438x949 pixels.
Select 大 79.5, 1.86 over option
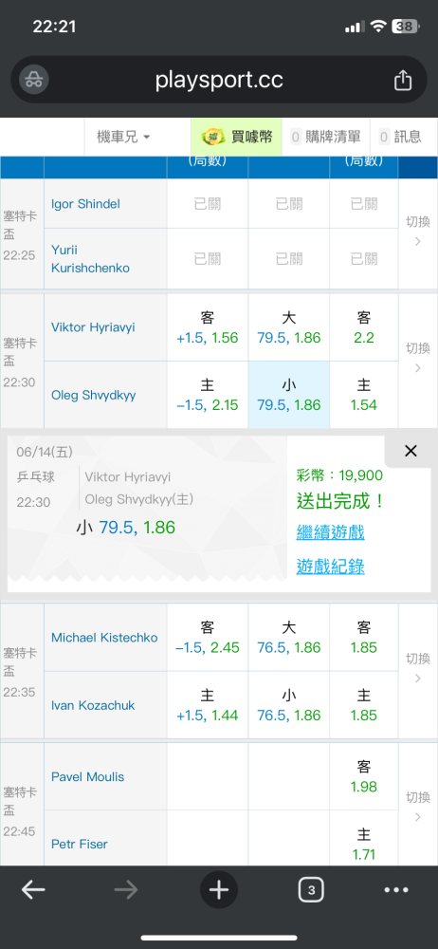click(x=289, y=327)
